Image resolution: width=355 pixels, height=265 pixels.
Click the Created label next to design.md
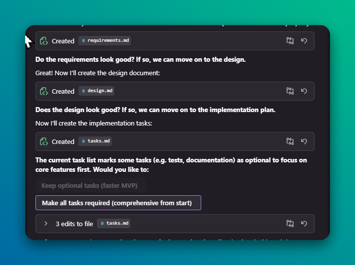(63, 91)
